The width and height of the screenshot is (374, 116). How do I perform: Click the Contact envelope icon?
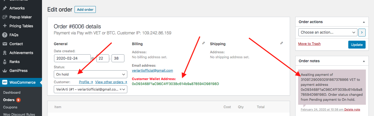tap(5, 44)
